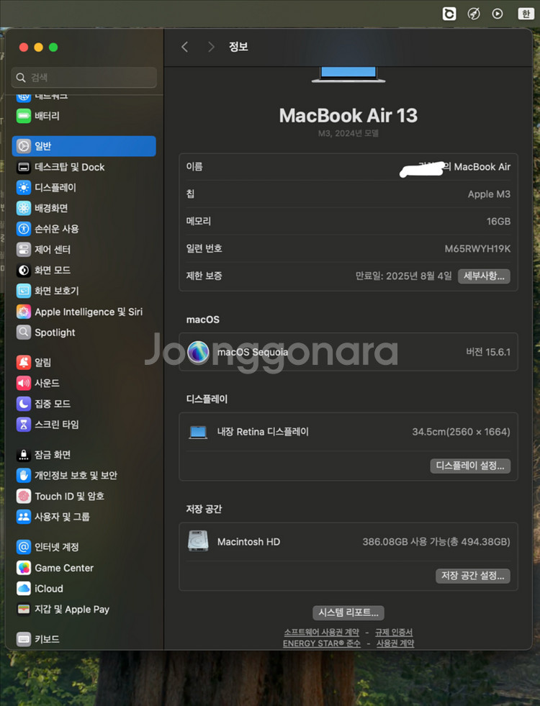The width and height of the screenshot is (540, 706).
Task: Click the 16GB memory value
Action: [498, 222]
